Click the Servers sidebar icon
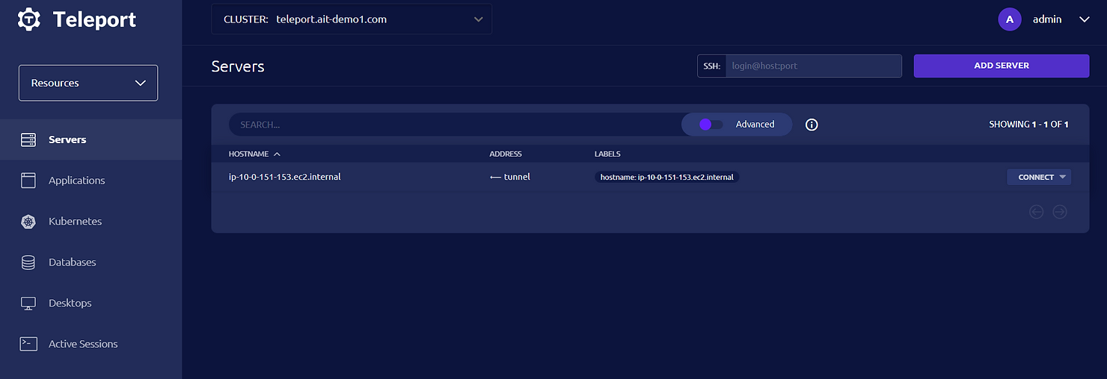The width and height of the screenshot is (1107, 379). [28, 140]
